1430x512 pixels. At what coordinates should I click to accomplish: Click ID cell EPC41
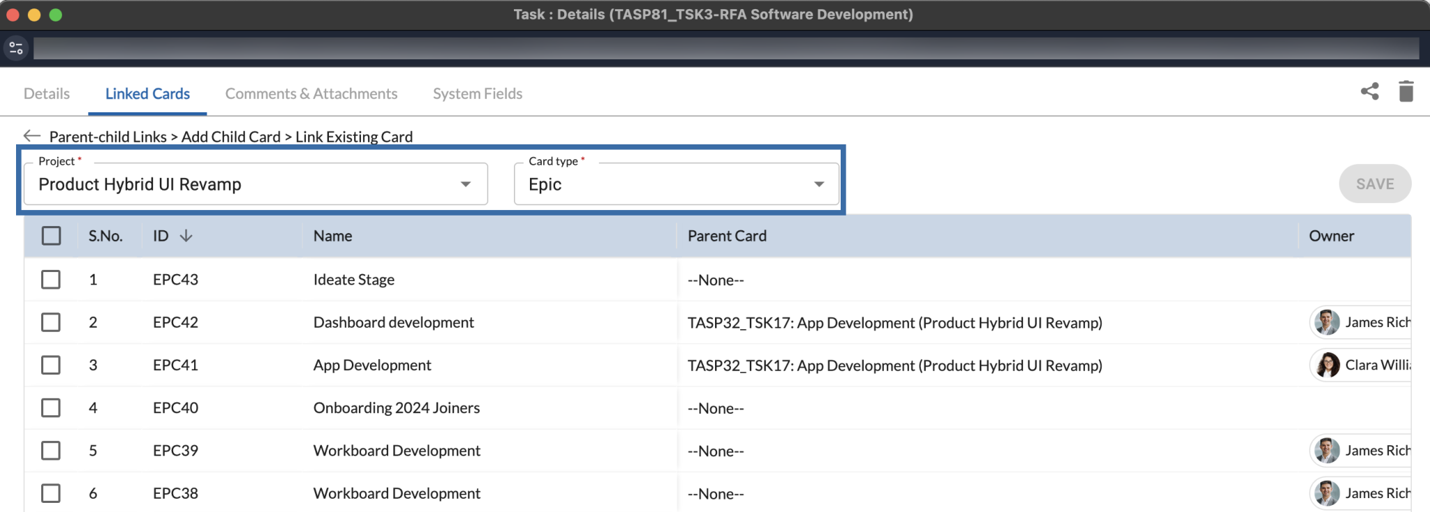pos(176,365)
